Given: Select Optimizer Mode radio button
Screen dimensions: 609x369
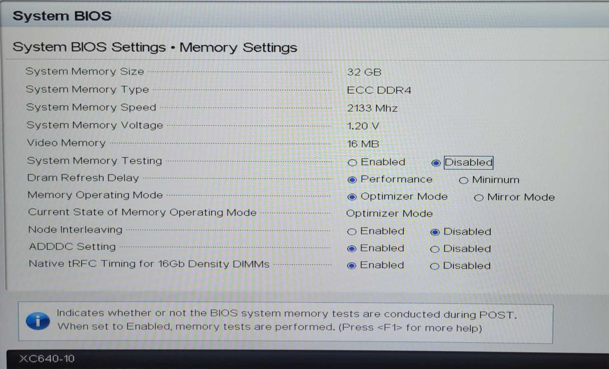Looking at the screenshot, I should pos(352,197).
